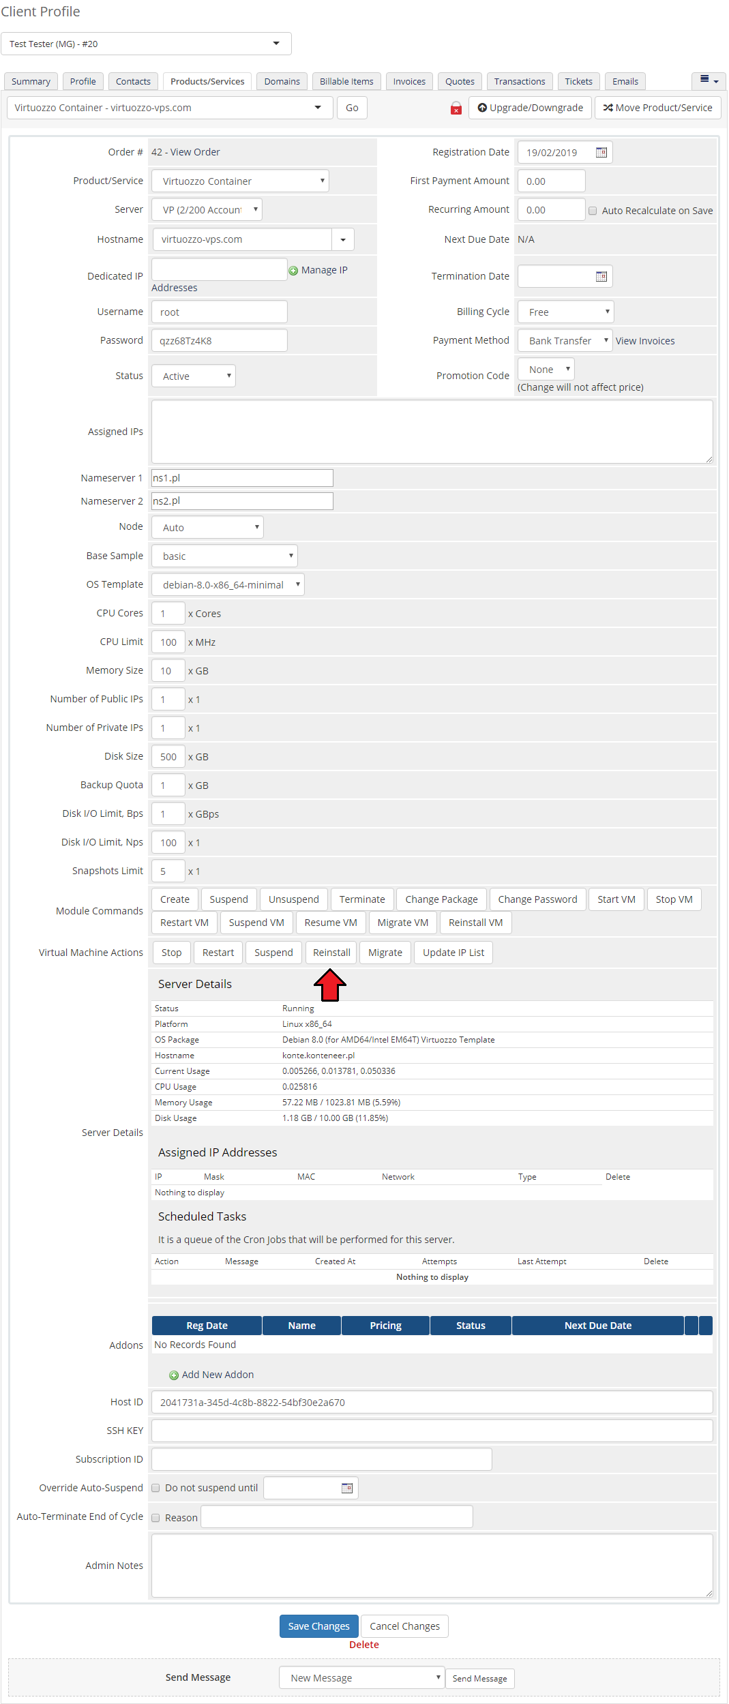729x1704 pixels.
Task: Click Update IP List button
Action: (x=453, y=953)
